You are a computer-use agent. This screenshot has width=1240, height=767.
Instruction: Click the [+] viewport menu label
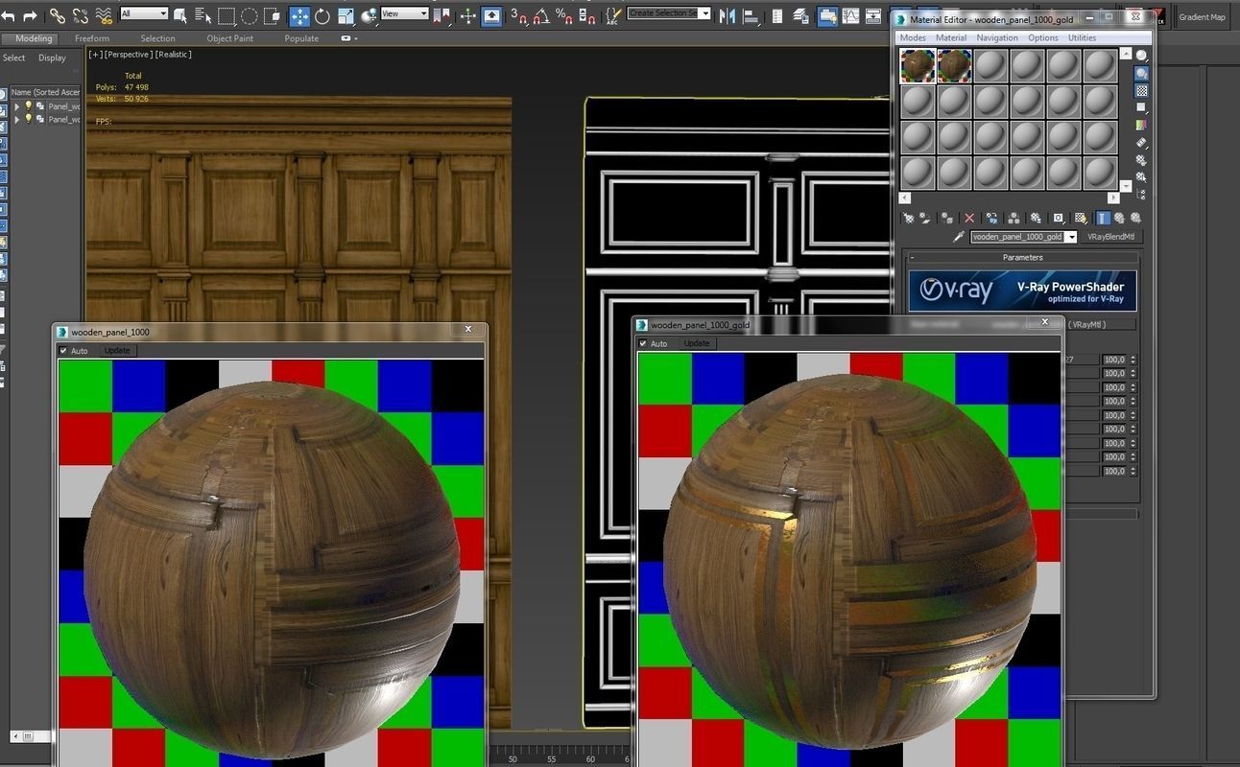click(95, 55)
